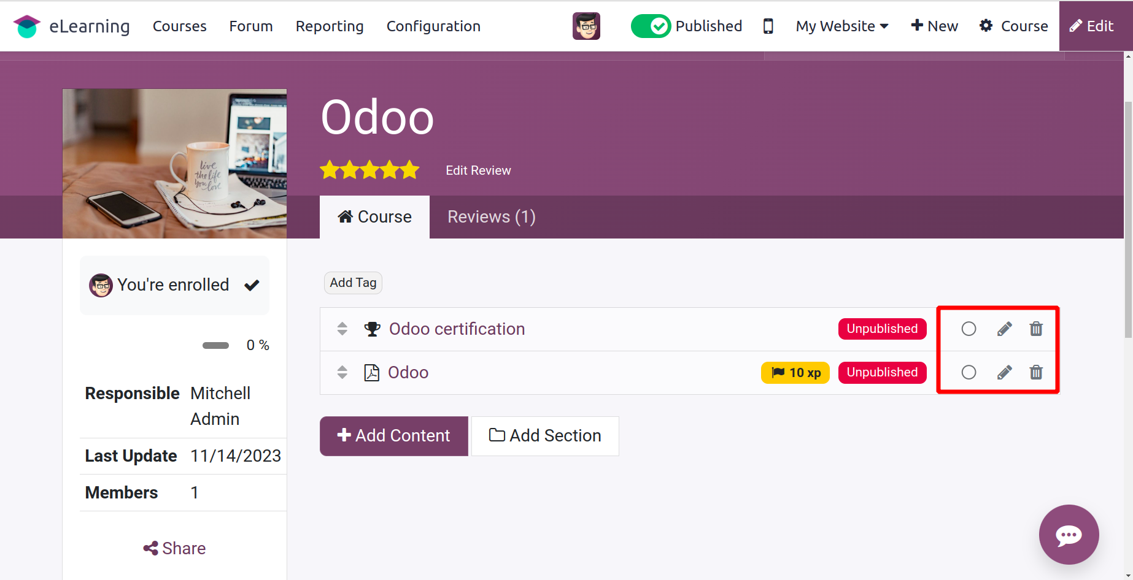Click the Odoo certification trophy icon
Screen dimensions: 1133x580
pos(372,329)
